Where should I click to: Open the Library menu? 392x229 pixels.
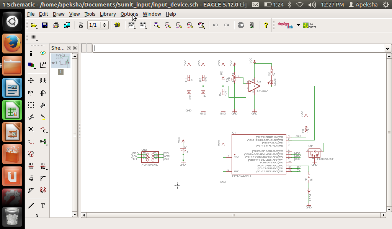point(108,14)
